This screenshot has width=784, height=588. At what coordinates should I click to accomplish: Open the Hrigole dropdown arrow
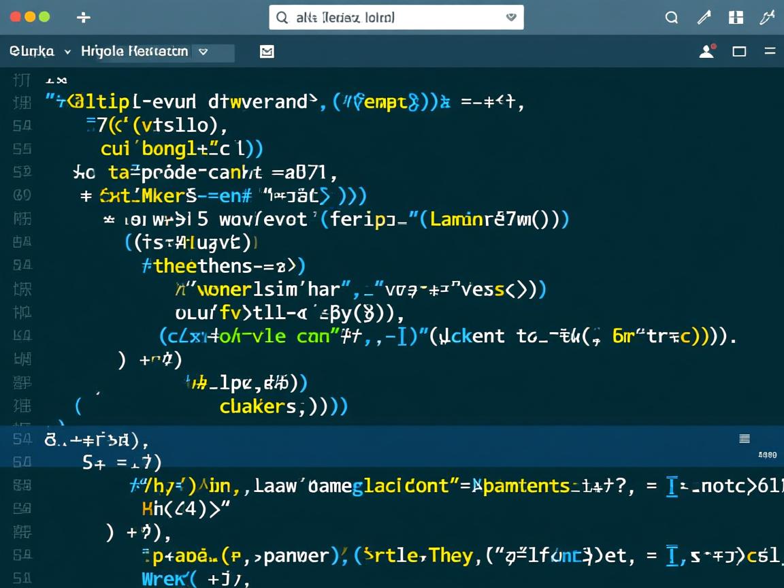click(203, 52)
